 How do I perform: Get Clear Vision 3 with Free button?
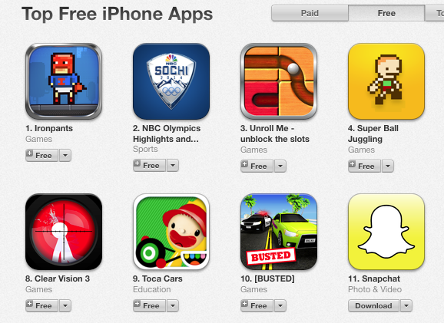[x=42, y=306]
